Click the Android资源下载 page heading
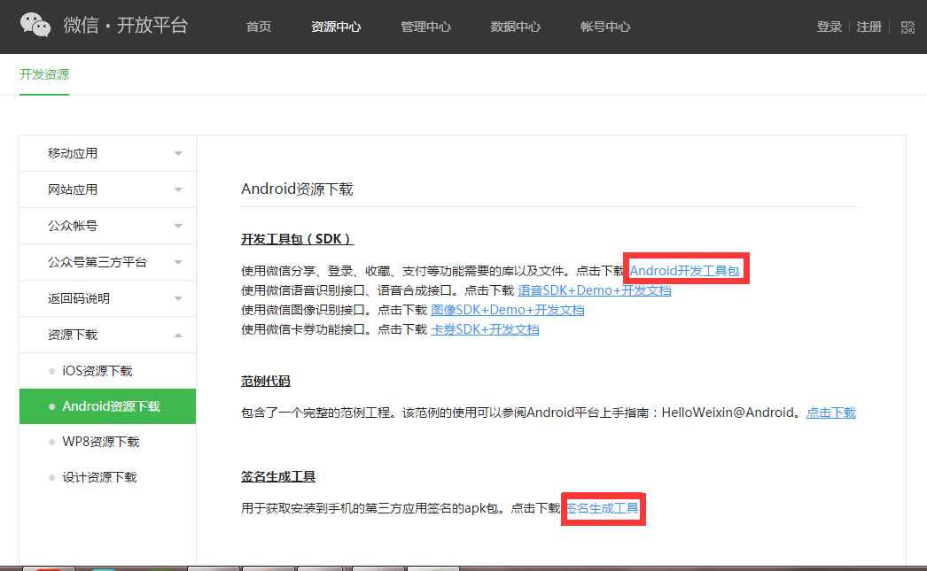927x571 pixels. click(297, 189)
